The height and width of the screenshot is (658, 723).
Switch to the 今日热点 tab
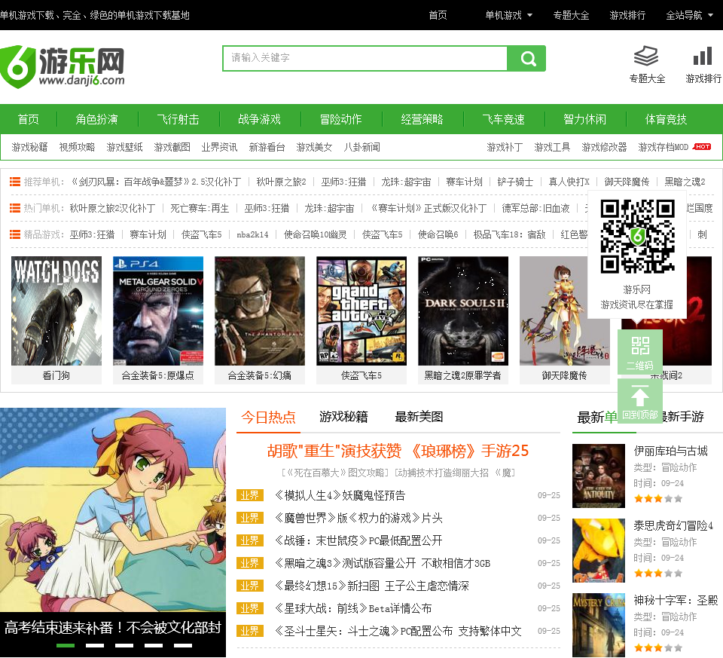pyautogui.click(x=268, y=418)
